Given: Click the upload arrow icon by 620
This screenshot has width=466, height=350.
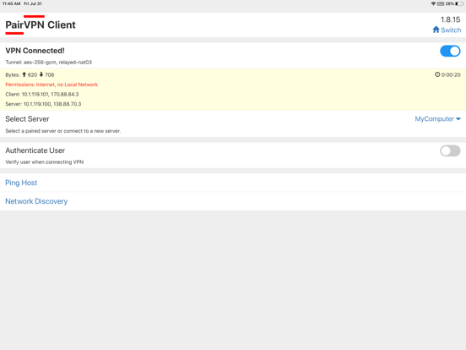Looking at the screenshot, I should coord(24,74).
